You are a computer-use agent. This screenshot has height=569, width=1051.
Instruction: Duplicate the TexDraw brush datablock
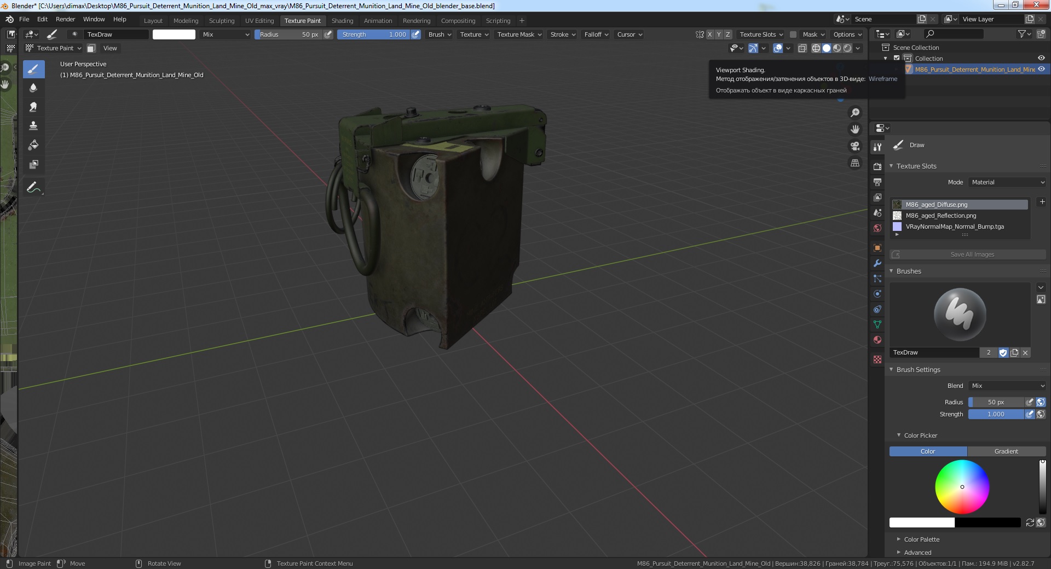tap(1014, 353)
